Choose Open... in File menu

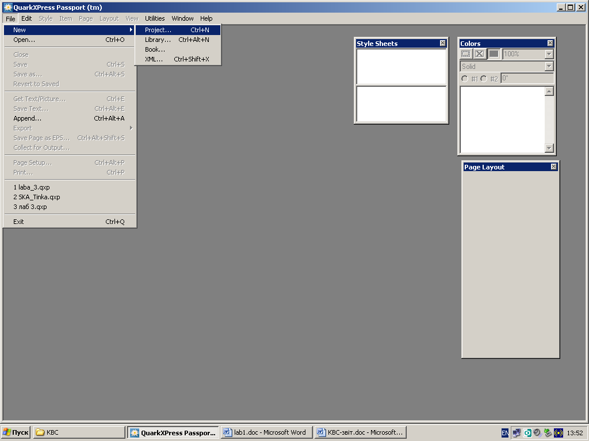coord(70,40)
